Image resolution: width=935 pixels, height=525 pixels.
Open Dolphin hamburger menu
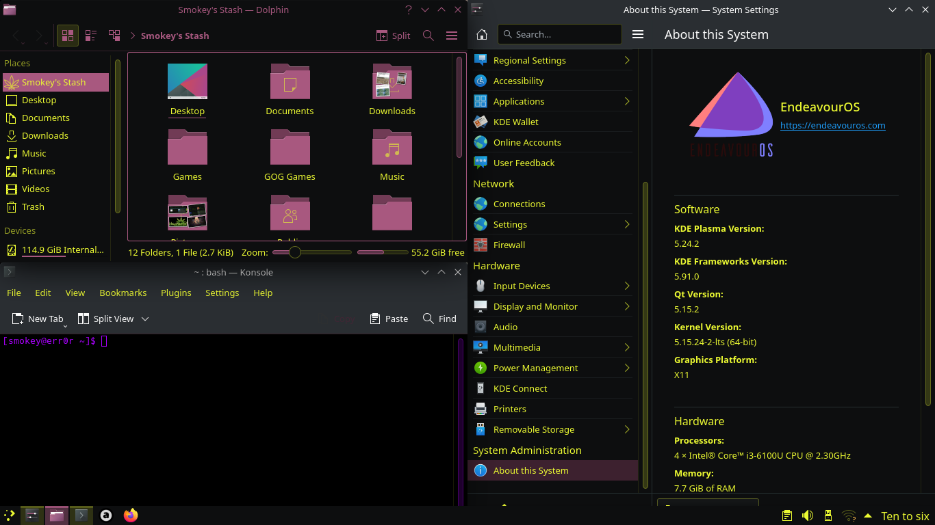point(451,36)
